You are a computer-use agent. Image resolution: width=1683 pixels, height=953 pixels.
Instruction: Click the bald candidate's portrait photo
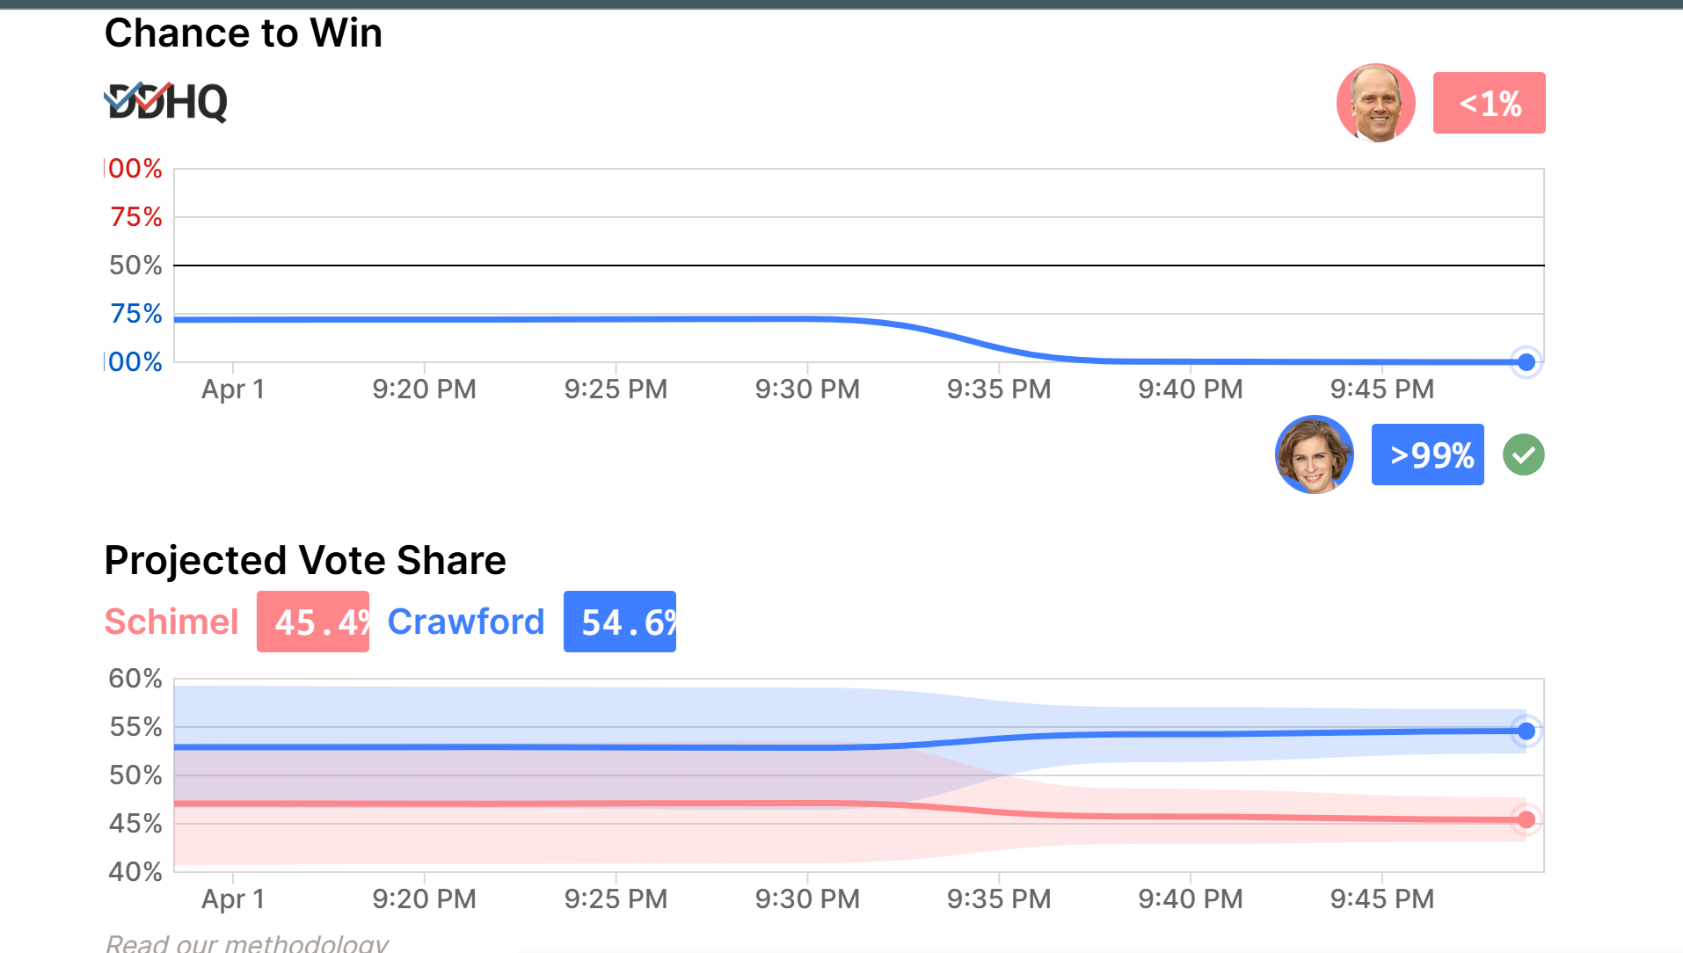tap(1375, 103)
